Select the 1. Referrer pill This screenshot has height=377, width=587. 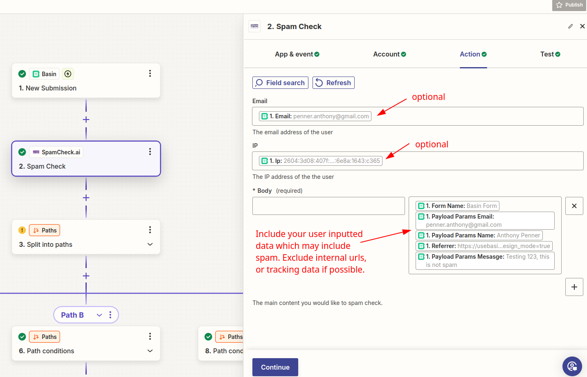(x=484, y=246)
